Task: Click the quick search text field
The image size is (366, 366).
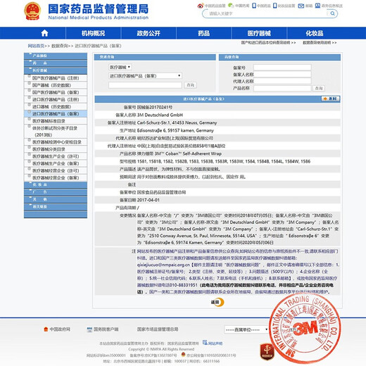Action: coord(145,85)
